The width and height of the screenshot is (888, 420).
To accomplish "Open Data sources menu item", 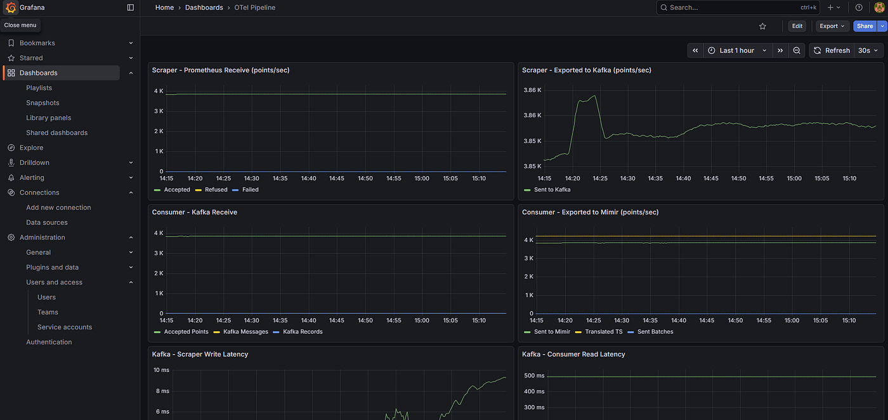I will 47,222.
